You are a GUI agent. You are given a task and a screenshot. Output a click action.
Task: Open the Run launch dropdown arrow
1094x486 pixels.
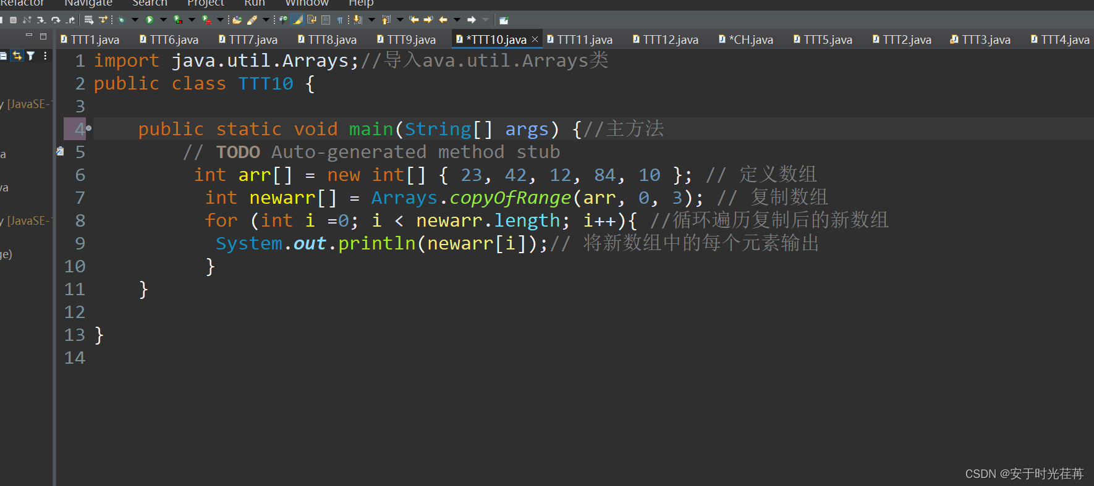163,20
